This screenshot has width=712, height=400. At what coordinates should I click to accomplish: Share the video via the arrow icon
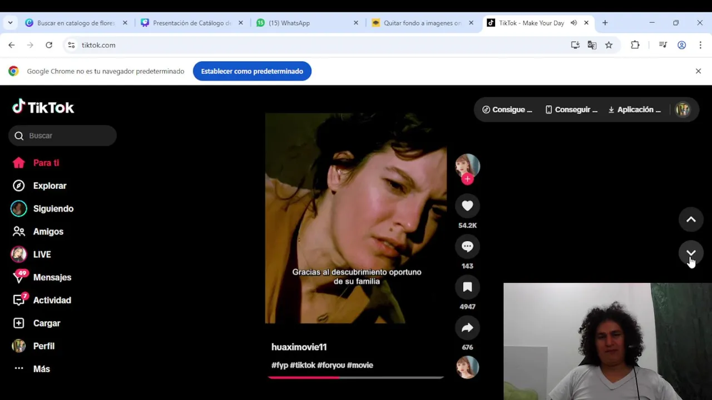click(x=467, y=328)
